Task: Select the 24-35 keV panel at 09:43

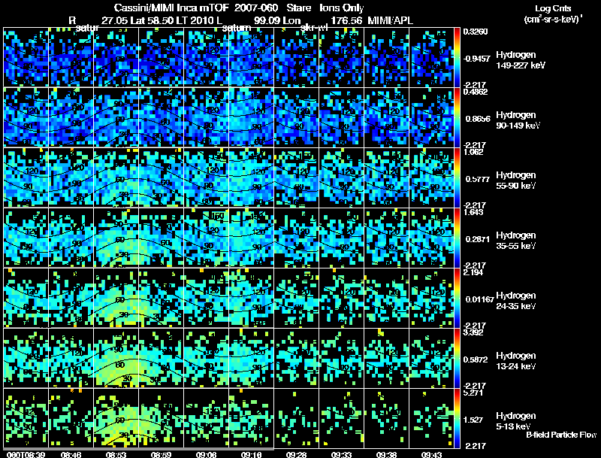Action: click(x=431, y=298)
